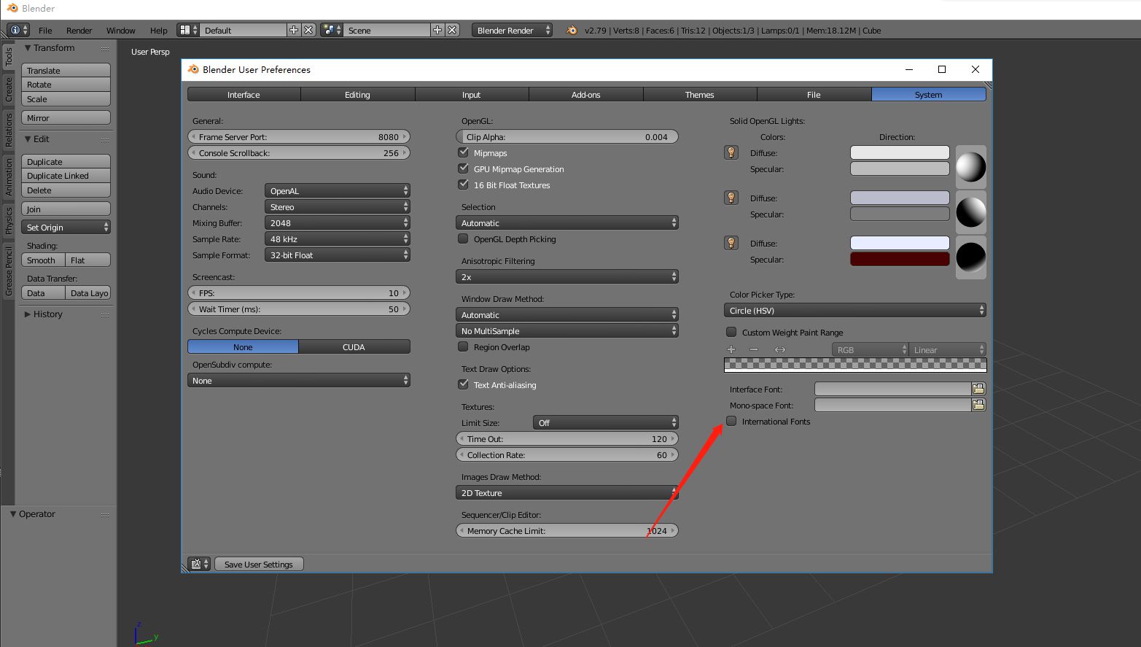Screen dimensions: 1141x647
Task: Open No MultiSample dropdown
Action: click(567, 330)
